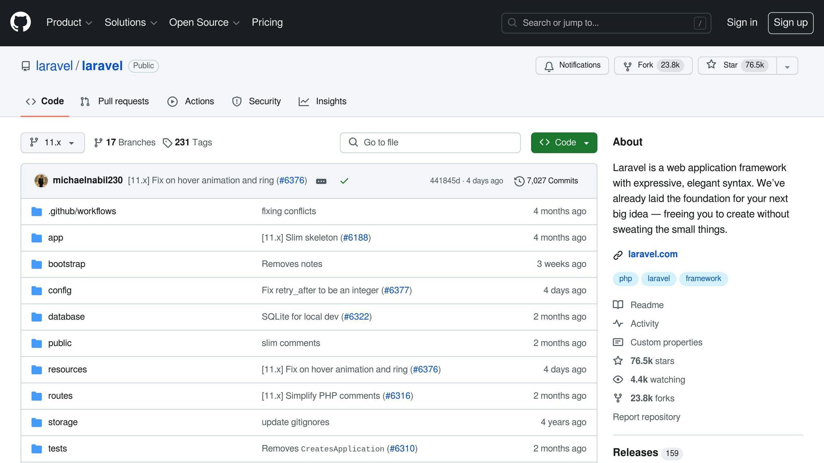Click inside the Go to file field

click(x=430, y=142)
